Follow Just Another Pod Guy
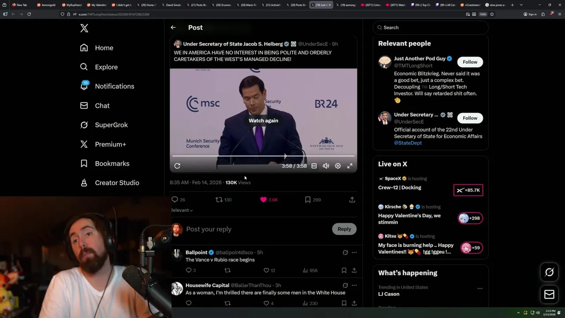The height and width of the screenshot is (318, 565). coord(470,62)
